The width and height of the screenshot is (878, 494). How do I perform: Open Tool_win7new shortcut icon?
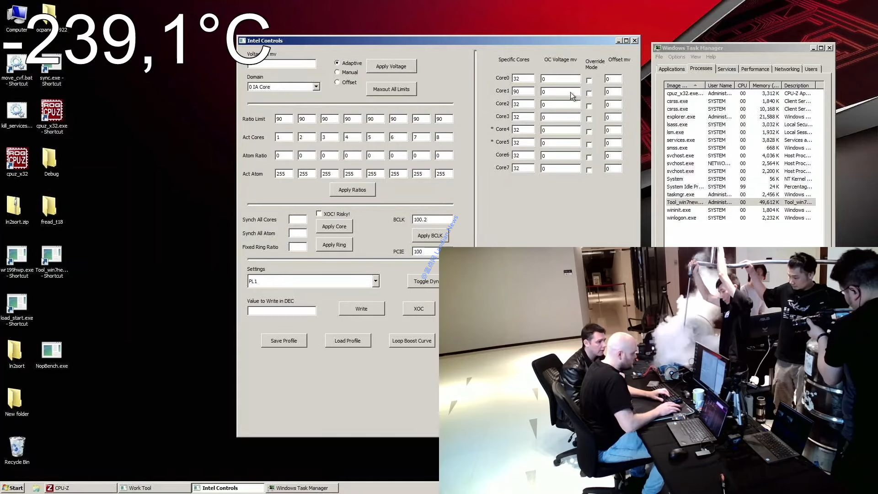point(52,262)
